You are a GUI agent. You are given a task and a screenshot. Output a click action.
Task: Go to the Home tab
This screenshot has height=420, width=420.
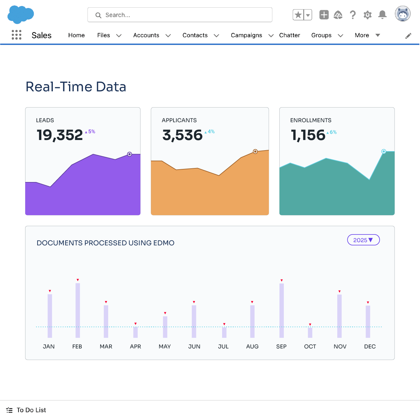point(76,35)
